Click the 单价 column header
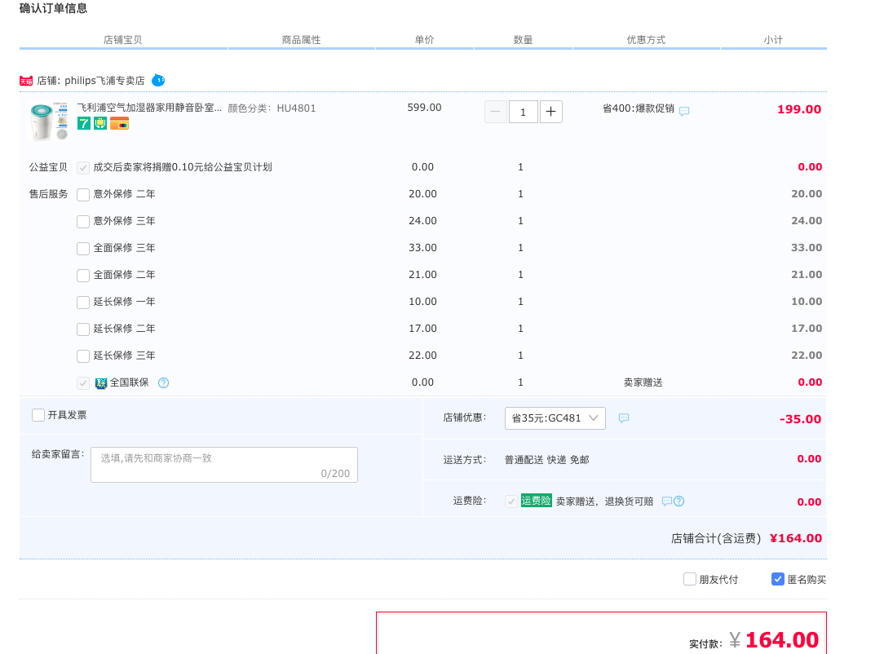Screen dimensions: 884x654 coord(425,40)
